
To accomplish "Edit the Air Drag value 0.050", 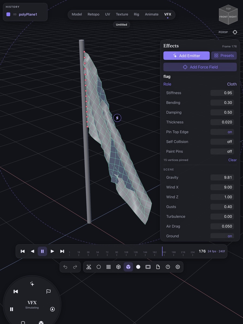I will coord(222,226).
